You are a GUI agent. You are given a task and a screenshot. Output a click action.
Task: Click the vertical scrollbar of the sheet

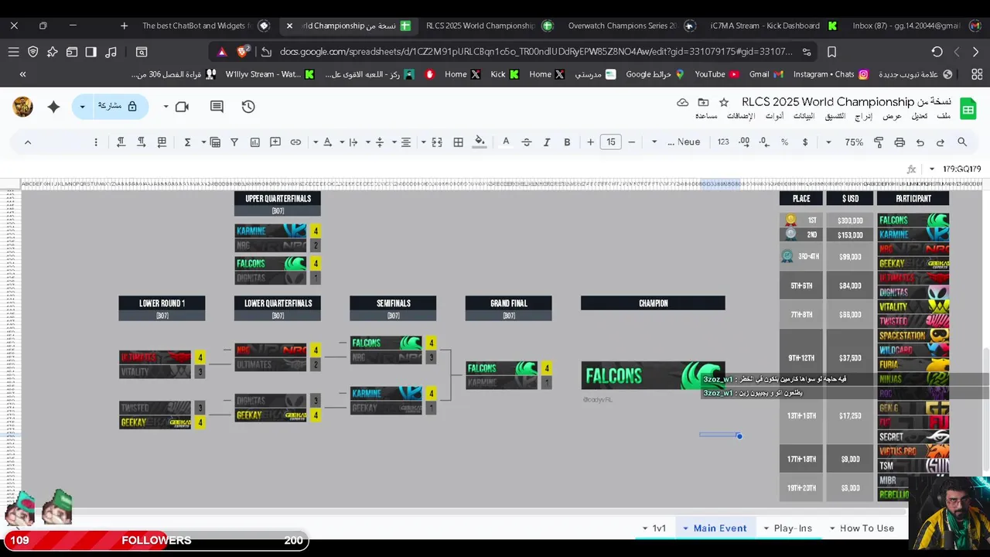(x=985, y=408)
